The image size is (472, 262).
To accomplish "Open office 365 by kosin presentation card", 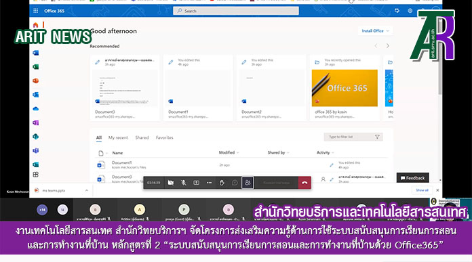I will pyautogui.click(x=345, y=88).
